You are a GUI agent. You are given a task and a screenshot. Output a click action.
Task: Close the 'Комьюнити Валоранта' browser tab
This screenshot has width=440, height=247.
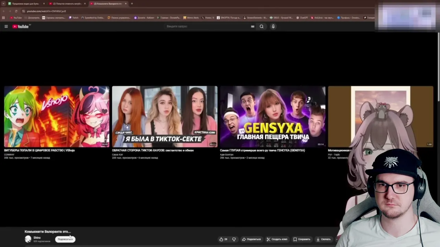point(126,3)
